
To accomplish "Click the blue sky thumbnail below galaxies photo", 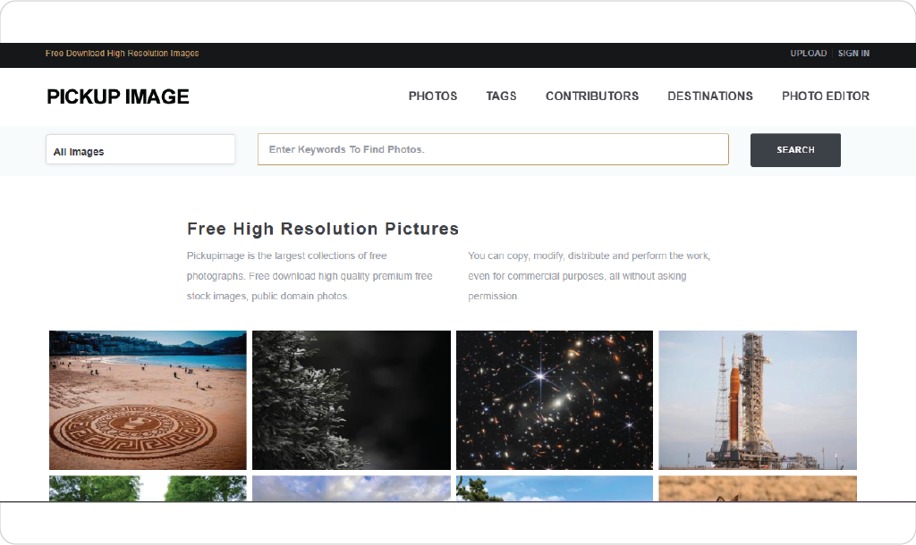I will click(x=555, y=488).
